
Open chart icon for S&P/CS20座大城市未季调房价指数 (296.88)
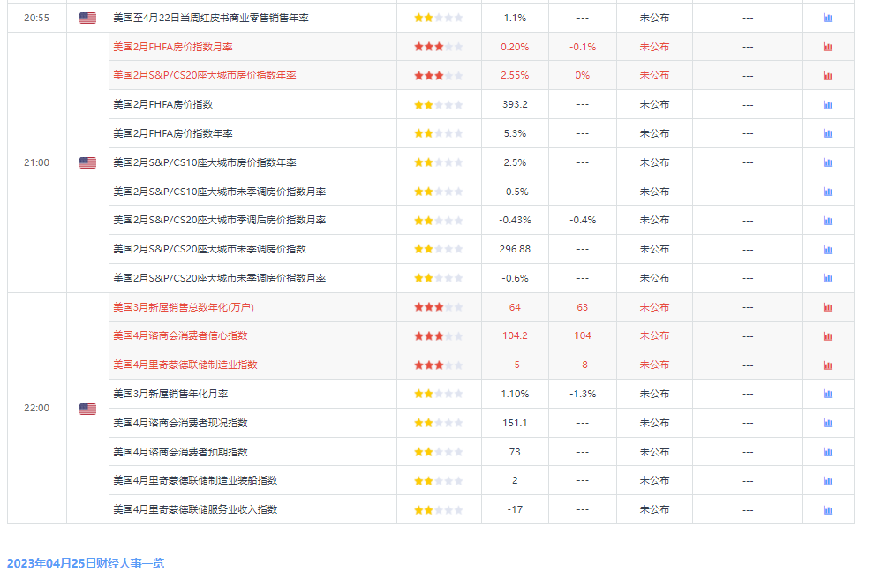tap(828, 250)
